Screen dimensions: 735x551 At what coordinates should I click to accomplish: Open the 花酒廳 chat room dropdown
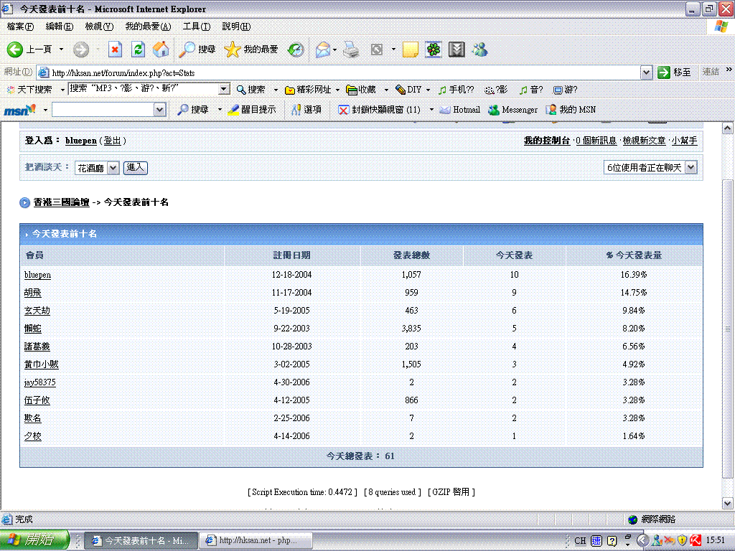[113, 168]
